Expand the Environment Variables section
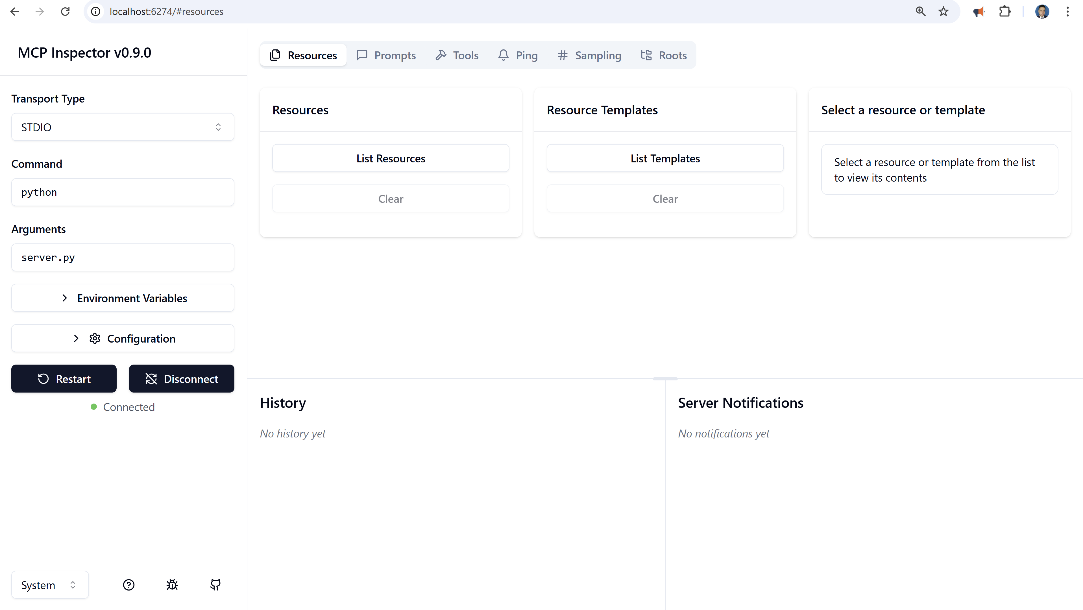The height and width of the screenshot is (610, 1083). coord(122,298)
